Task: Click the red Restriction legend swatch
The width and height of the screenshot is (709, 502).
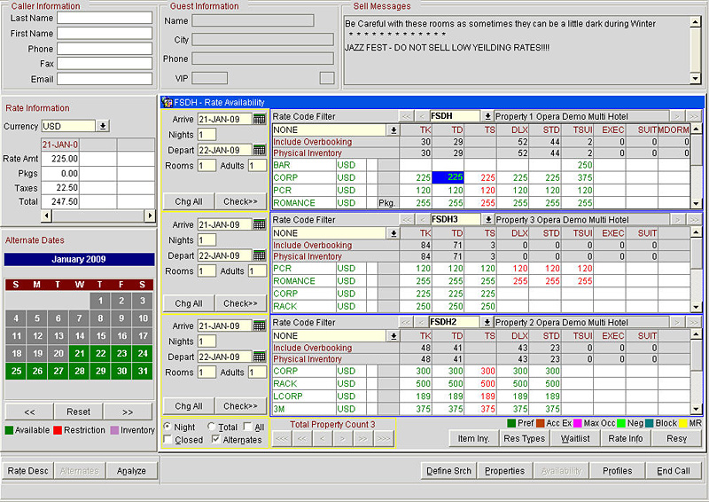Action: pyautogui.click(x=58, y=429)
